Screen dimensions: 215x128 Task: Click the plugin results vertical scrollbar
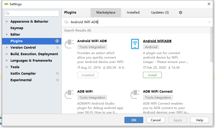[x=212, y=44]
